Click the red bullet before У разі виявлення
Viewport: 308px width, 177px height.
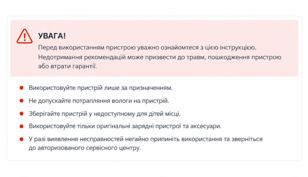(x=21, y=139)
